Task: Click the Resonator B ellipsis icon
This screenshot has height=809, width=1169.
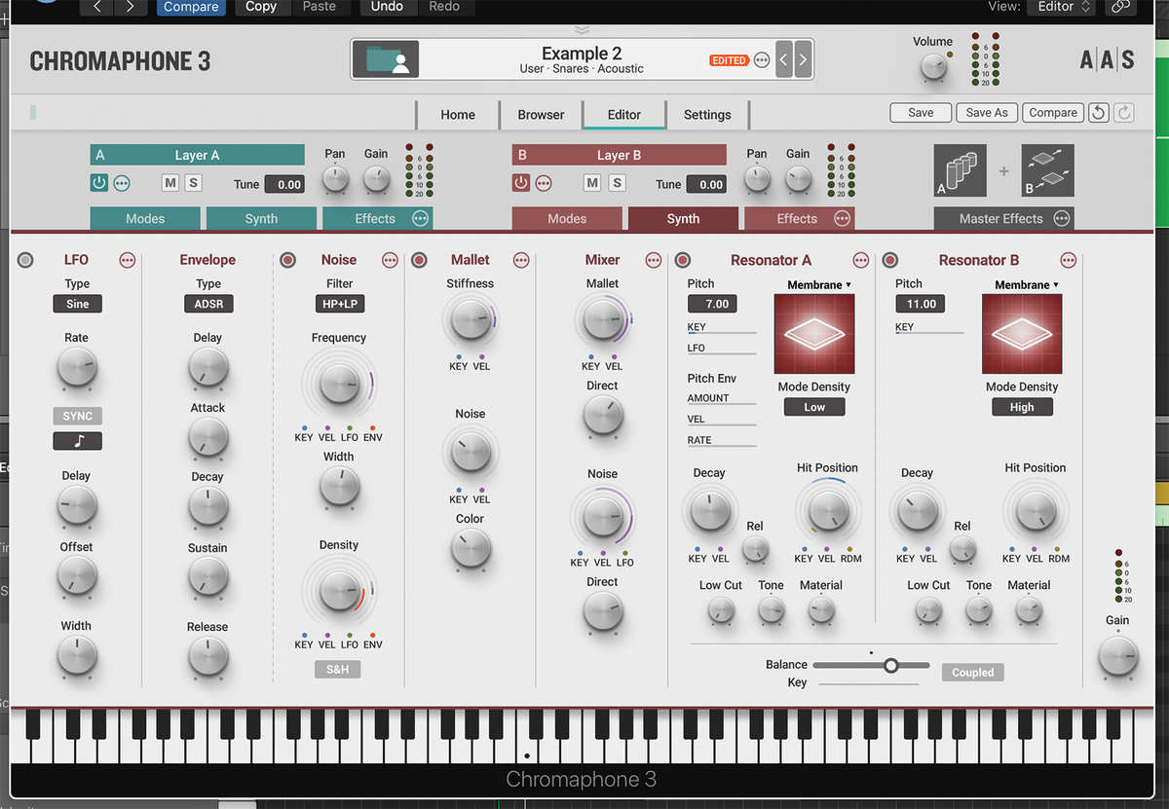Action: (x=1068, y=261)
